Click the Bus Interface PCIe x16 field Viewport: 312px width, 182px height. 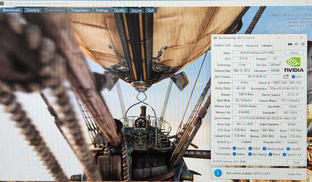pos(284,88)
